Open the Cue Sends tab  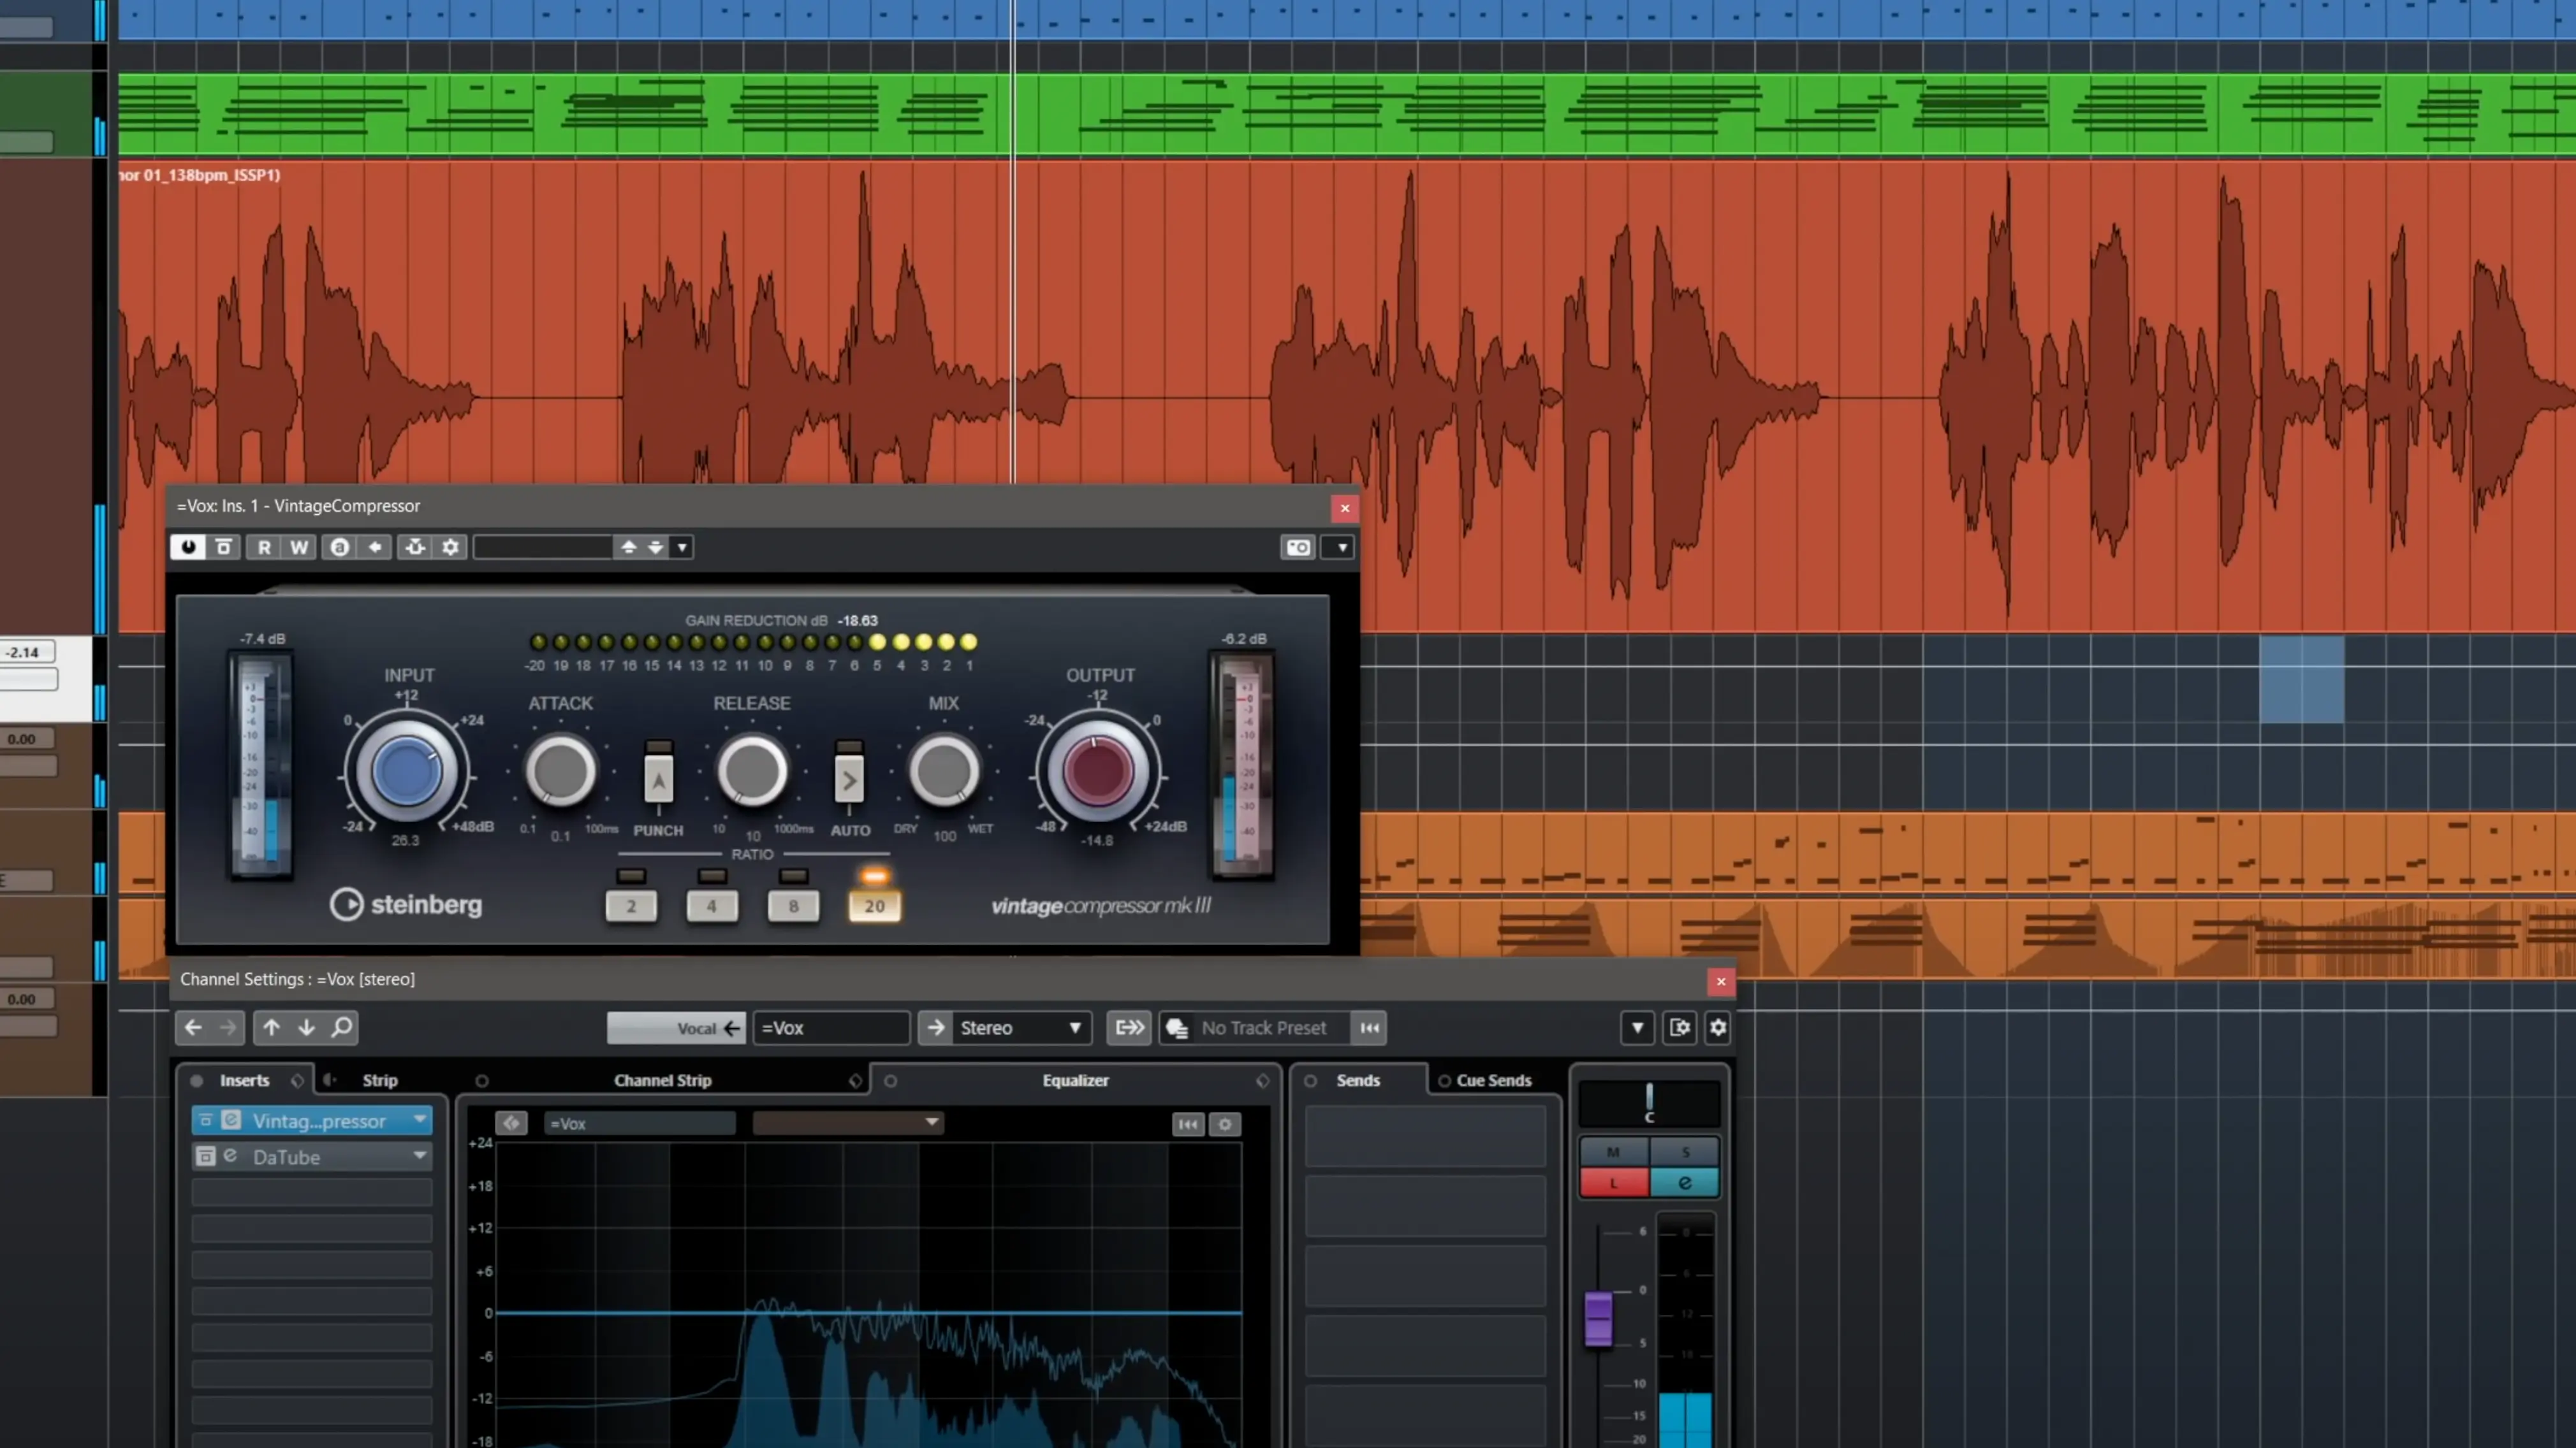1494,1079
